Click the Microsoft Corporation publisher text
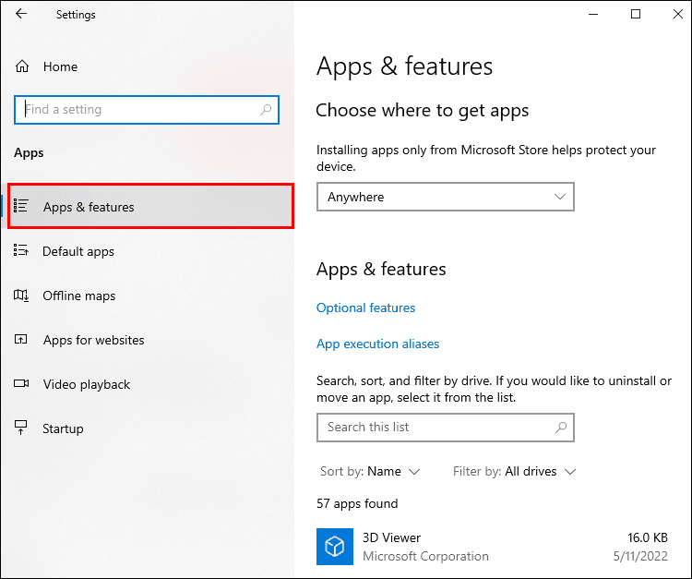 pos(425,556)
